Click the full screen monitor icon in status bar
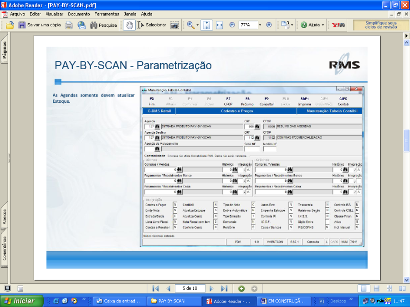The image size is (410, 307). click(8, 288)
